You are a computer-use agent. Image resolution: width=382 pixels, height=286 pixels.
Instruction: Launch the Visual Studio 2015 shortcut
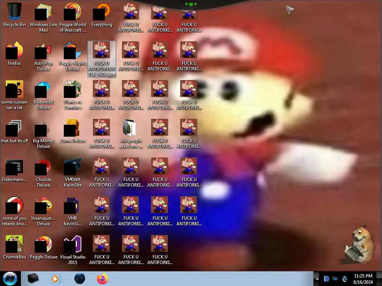click(x=73, y=250)
